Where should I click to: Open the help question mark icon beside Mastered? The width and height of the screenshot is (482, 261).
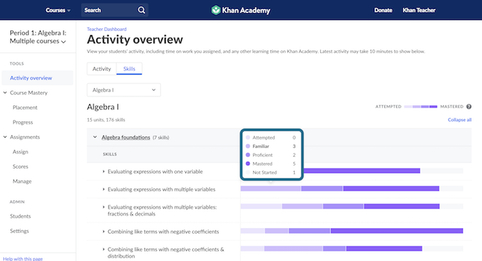tap(469, 107)
